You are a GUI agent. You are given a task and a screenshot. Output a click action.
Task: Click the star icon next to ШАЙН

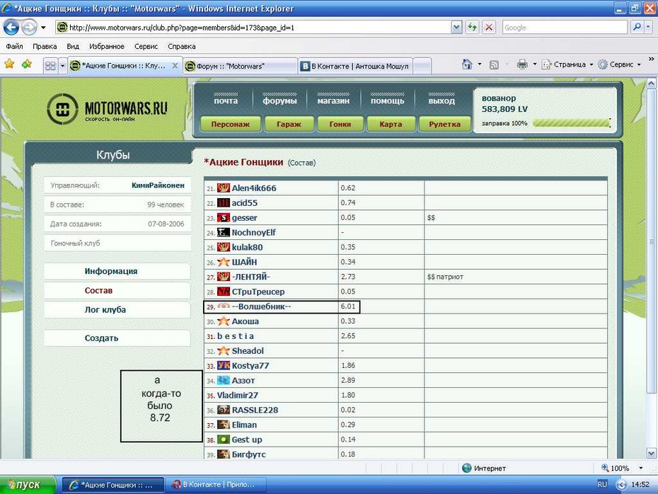tap(224, 262)
